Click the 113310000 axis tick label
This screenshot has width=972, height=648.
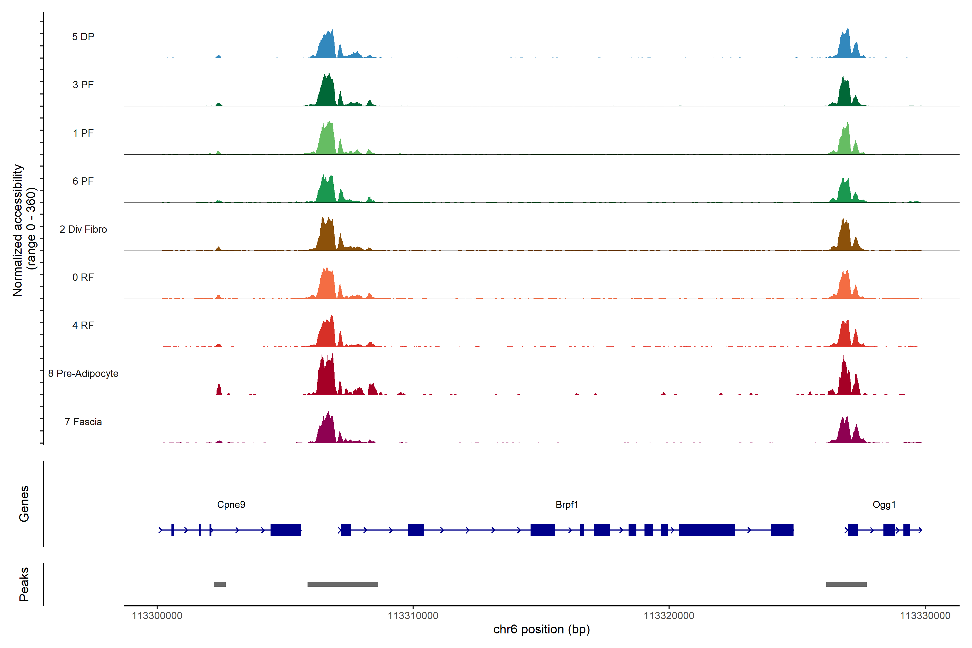[413, 616]
